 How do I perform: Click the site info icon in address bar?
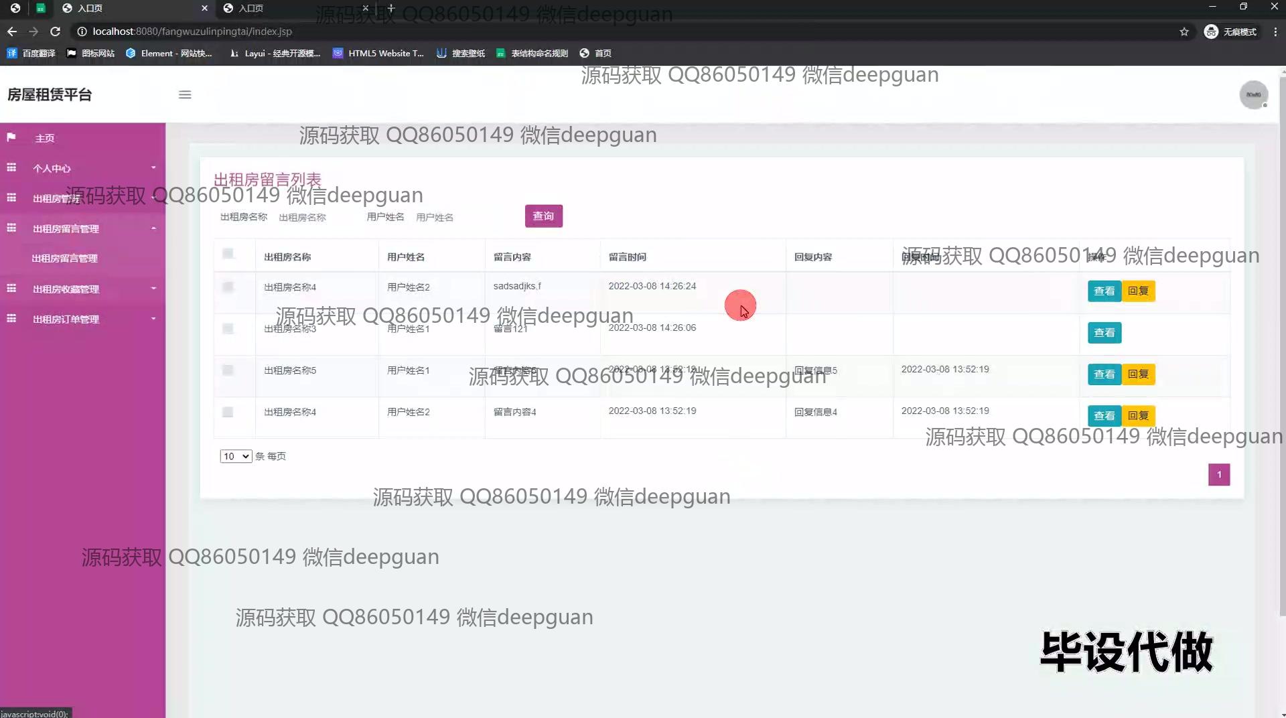[82, 31]
